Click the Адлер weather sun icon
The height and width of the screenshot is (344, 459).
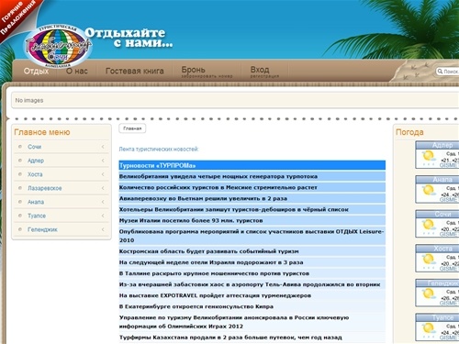pos(429,156)
